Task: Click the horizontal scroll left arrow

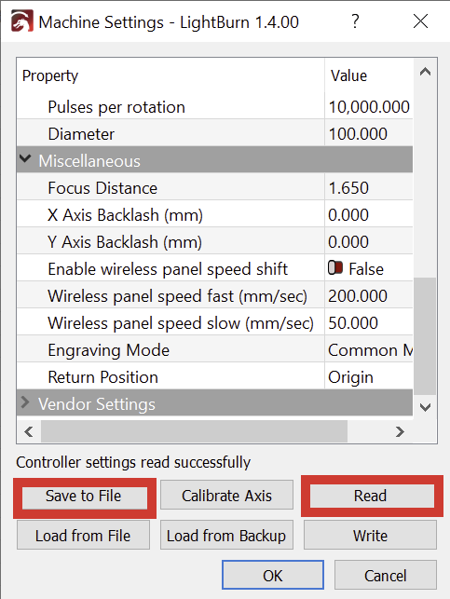Action: click(29, 432)
